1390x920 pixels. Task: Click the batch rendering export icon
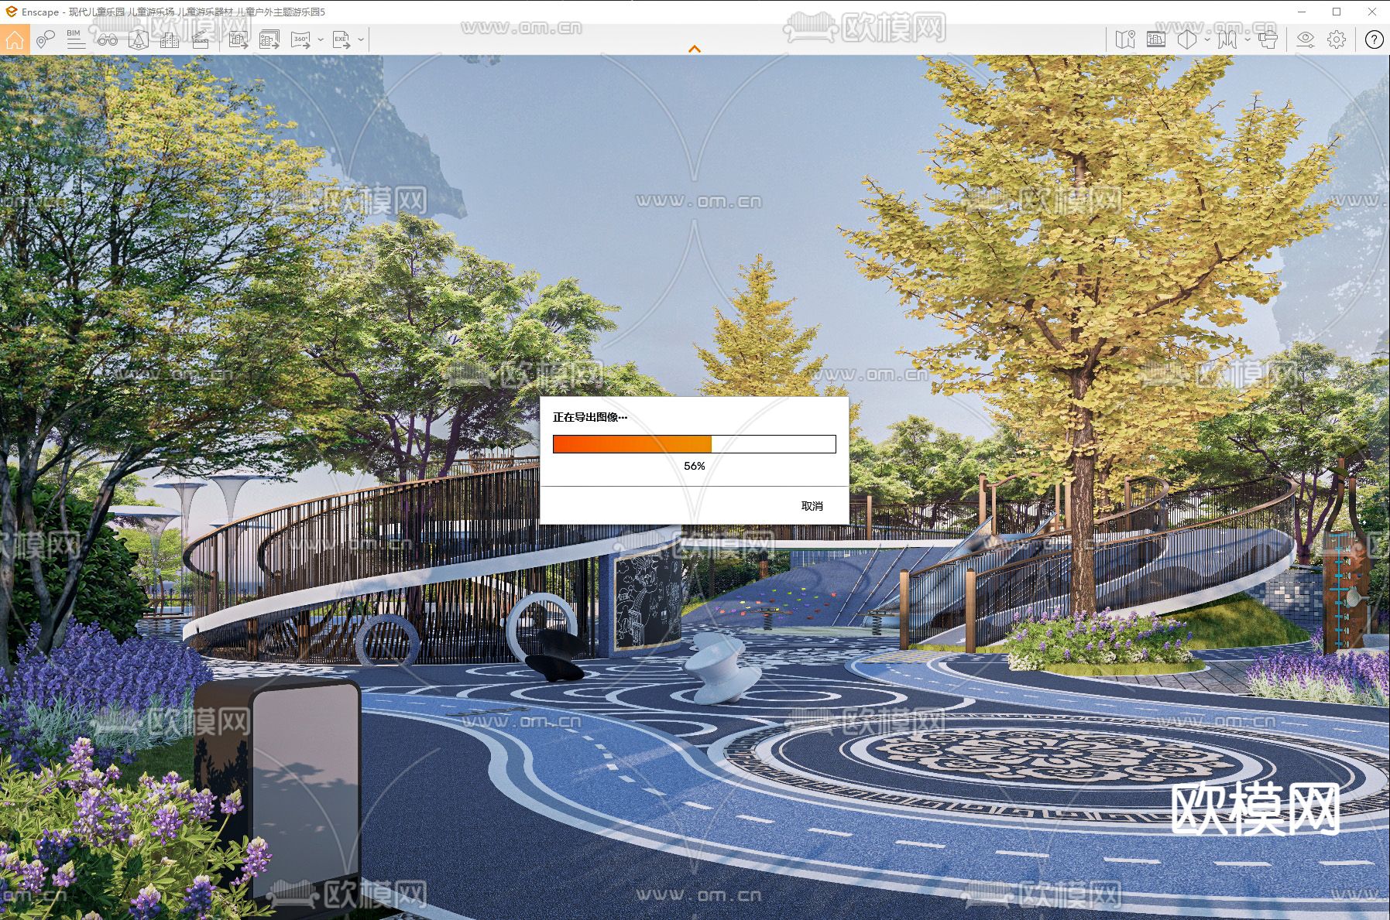click(269, 39)
